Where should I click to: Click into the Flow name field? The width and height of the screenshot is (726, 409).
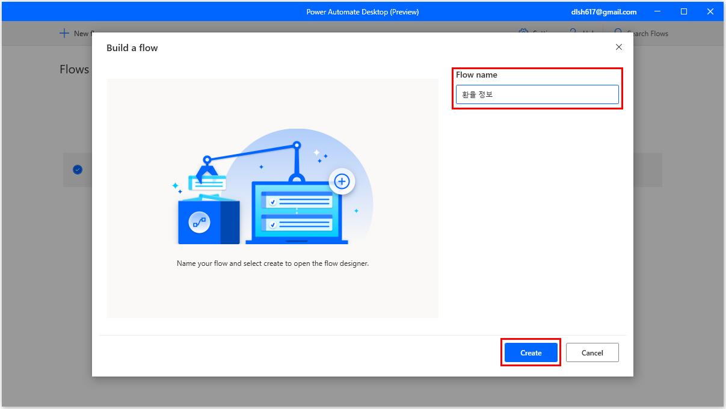point(537,94)
